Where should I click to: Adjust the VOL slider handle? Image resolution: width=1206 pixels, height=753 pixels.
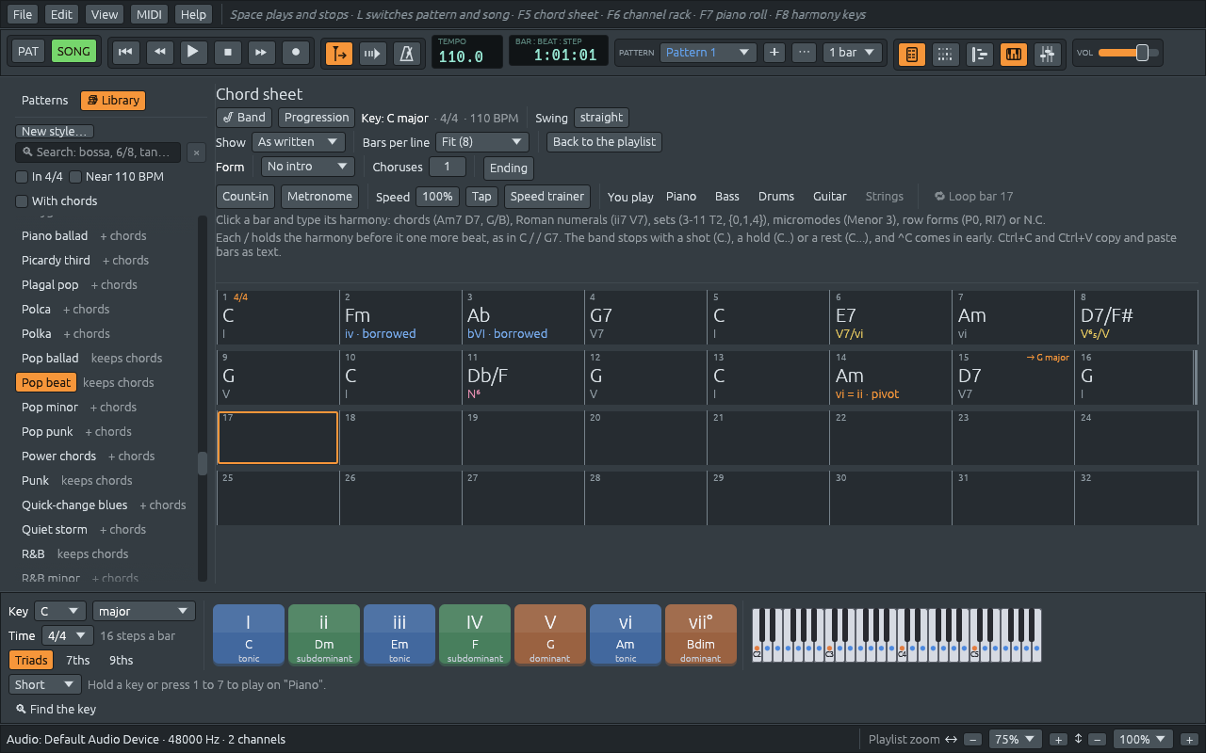click(x=1142, y=53)
